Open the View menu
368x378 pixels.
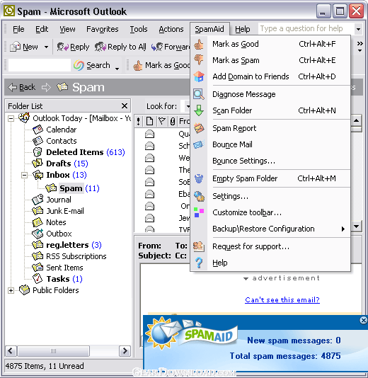coord(67,29)
